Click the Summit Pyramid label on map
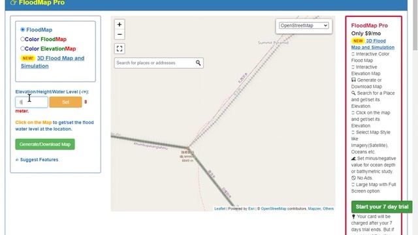Screen dimensions: 418x235 coord(273,42)
